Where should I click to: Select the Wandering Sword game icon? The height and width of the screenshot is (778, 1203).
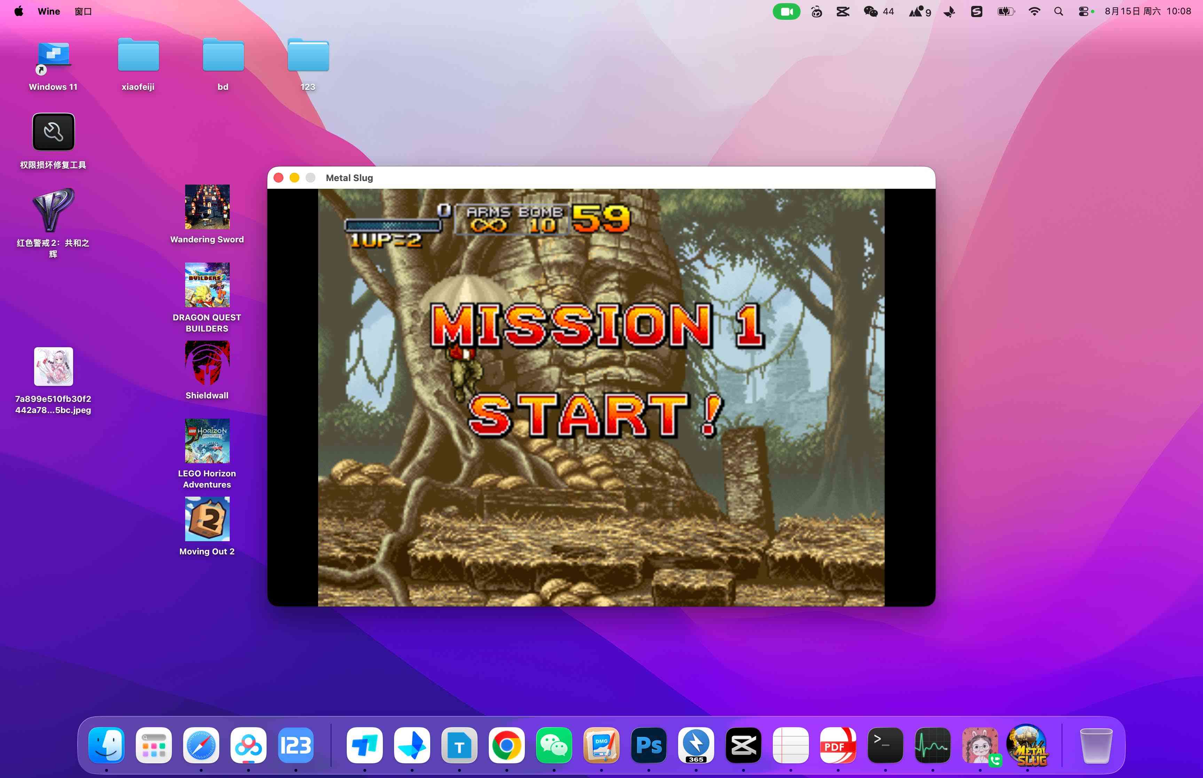click(x=207, y=207)
